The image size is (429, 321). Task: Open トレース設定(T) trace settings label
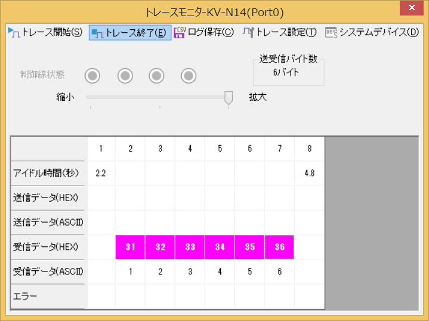(x=286, y=32)
